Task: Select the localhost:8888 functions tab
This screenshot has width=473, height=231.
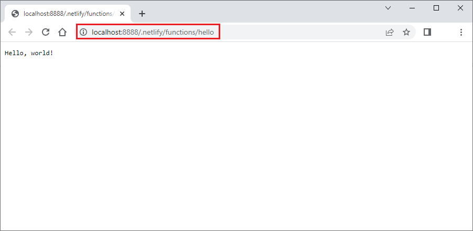Action: coord(68,14)
